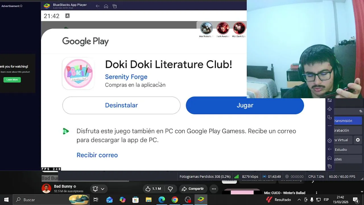The width and height of the screenshot is (364, 205).
Task: Click the Doki Doki Literature Club app icon
Action: tap(78, 73)
